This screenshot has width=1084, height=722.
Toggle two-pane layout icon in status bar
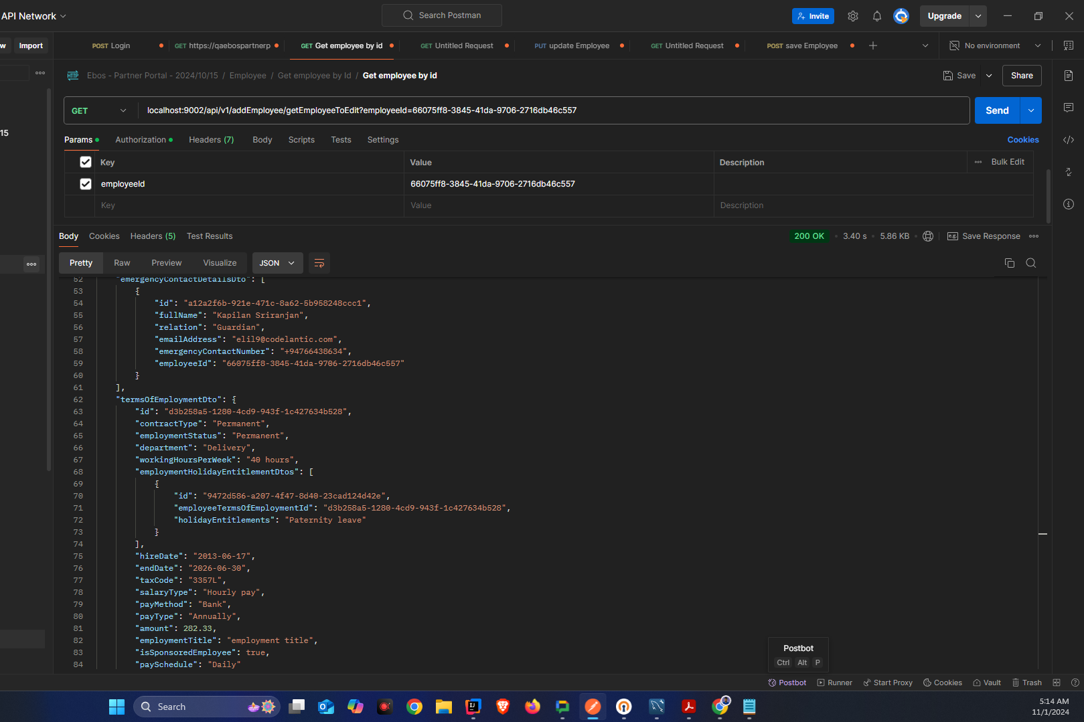(1057, 683)
